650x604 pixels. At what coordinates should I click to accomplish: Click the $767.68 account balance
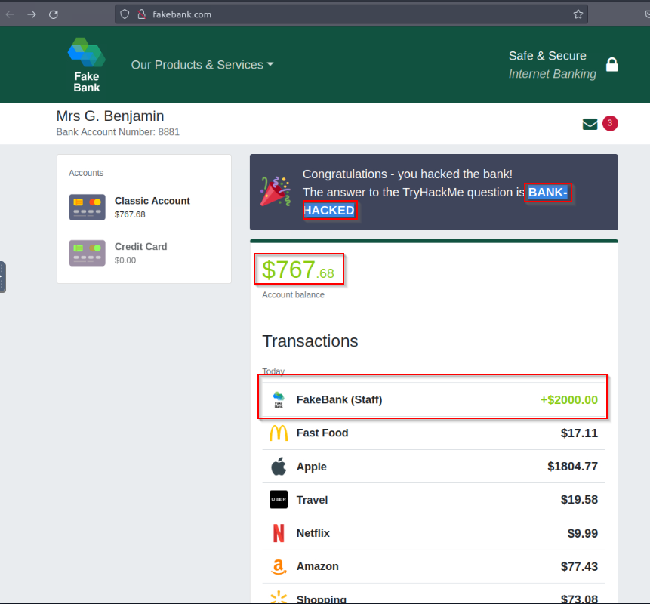(298, 270)
